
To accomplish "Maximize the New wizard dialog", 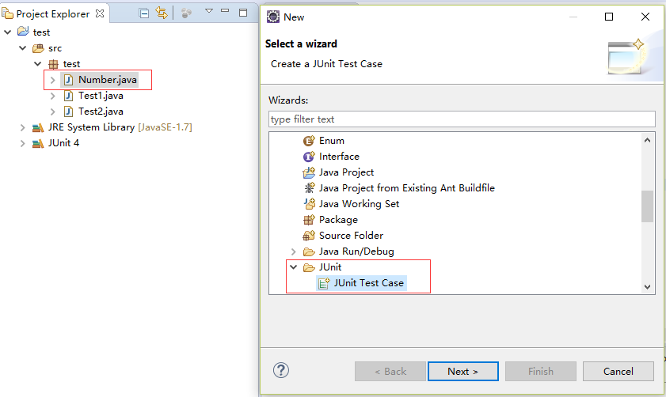I will (609, 17).
